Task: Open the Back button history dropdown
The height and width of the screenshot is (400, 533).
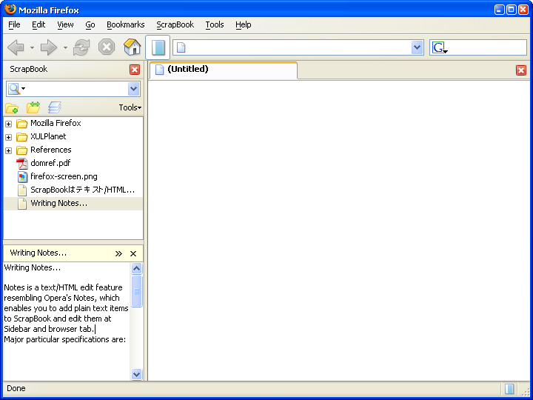Action: (x=32, y=47)
